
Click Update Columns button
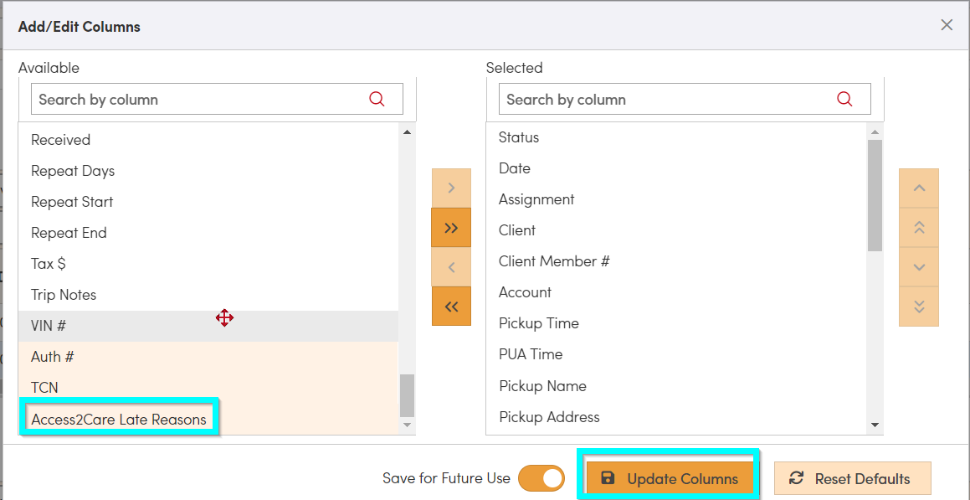coord(669,478)
